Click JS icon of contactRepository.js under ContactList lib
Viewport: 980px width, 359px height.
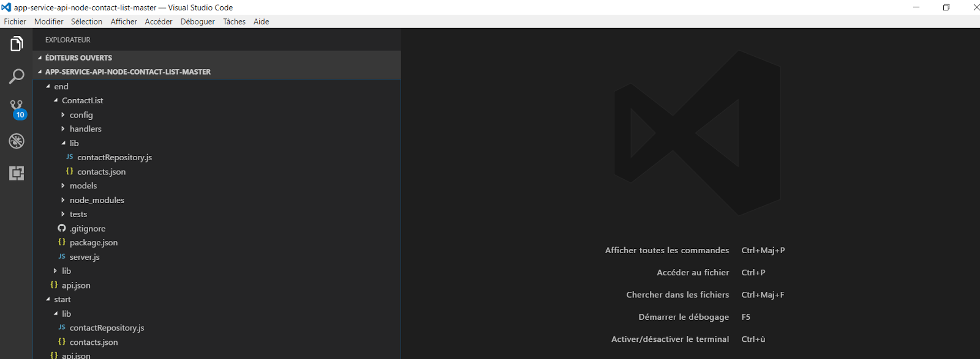[x=70, y=157]
